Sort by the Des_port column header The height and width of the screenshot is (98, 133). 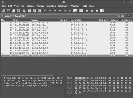pyautogui.click(x=104, y=20)
